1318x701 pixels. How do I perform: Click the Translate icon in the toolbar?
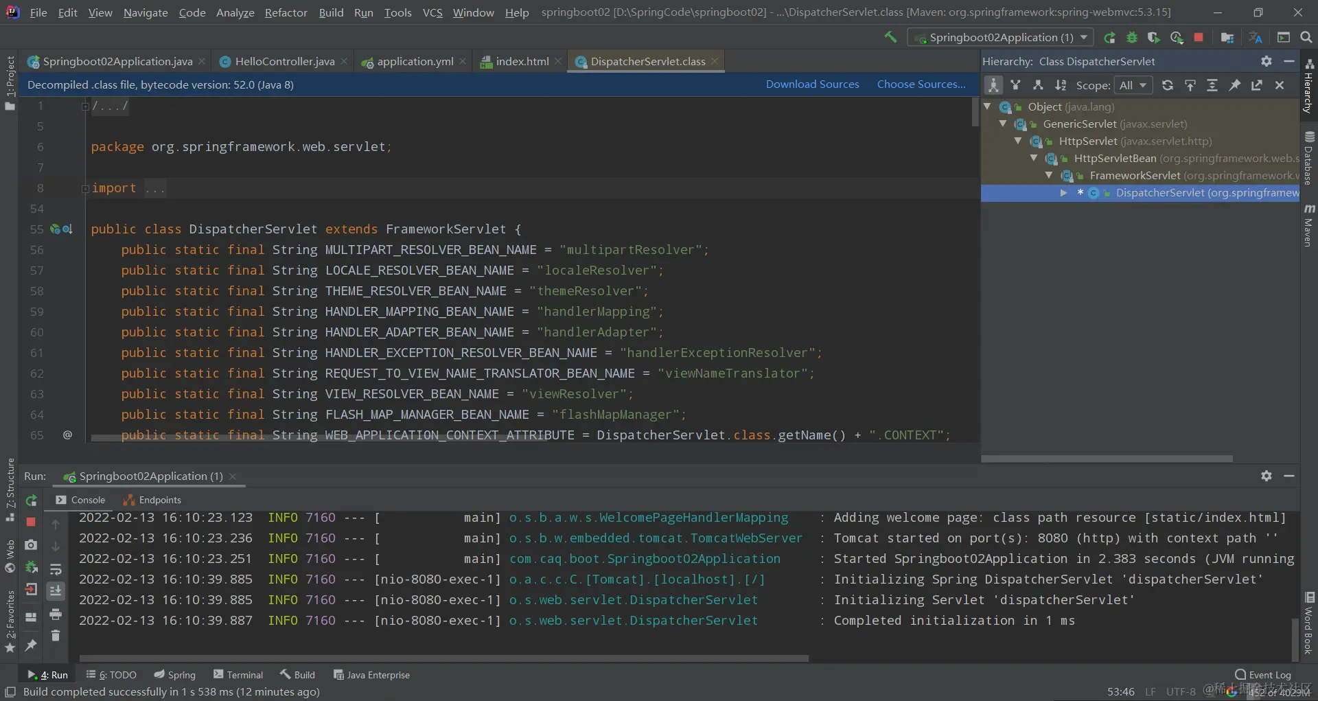coord(1256,38)
